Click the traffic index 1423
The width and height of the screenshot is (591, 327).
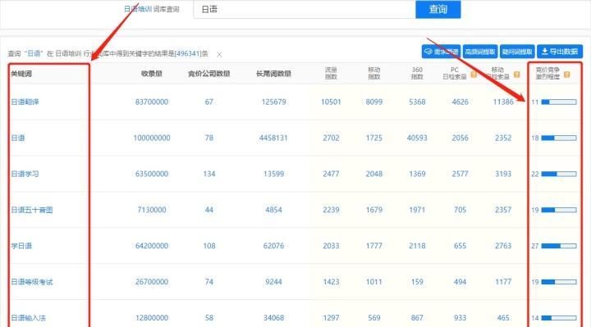[x=331, y=282]
